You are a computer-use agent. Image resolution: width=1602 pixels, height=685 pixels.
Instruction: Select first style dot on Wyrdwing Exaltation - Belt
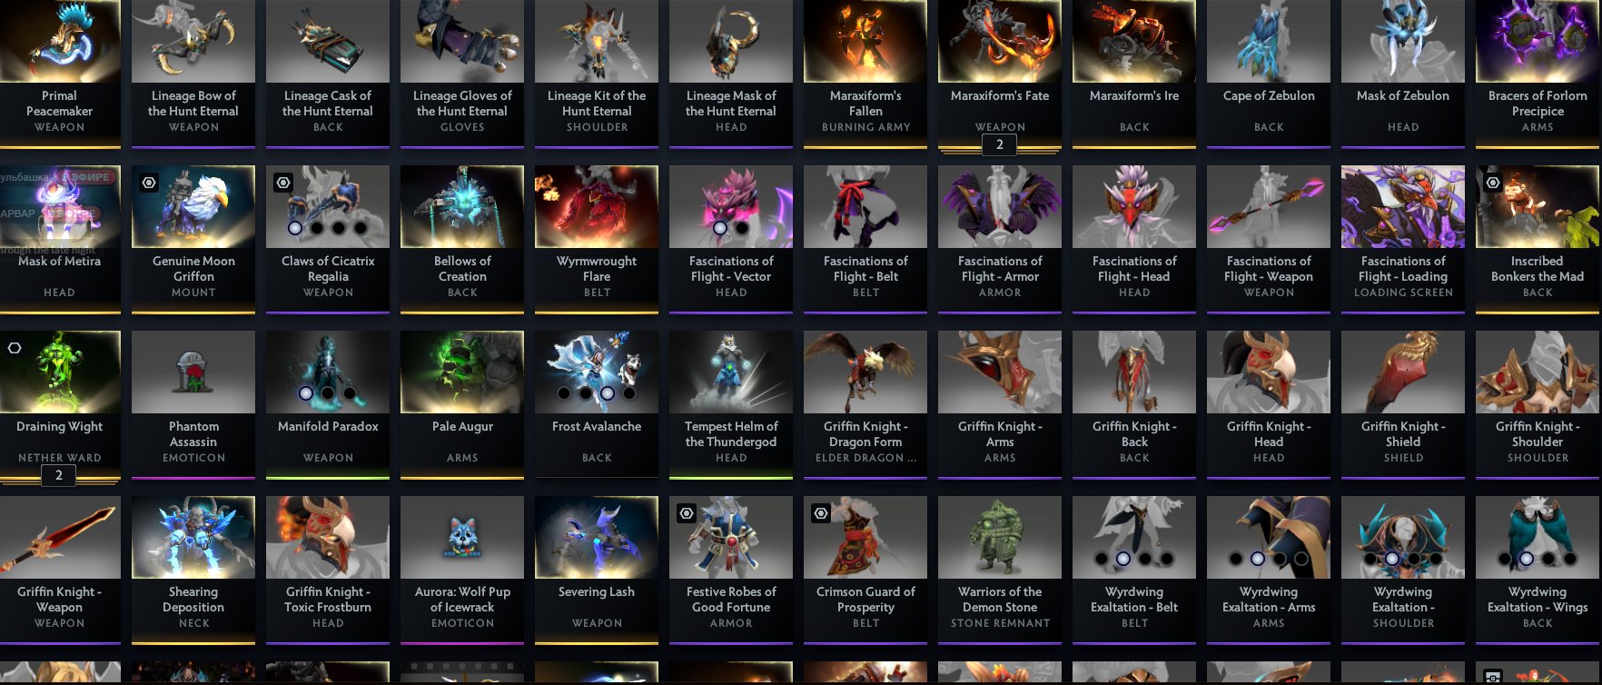(1102, 559)
